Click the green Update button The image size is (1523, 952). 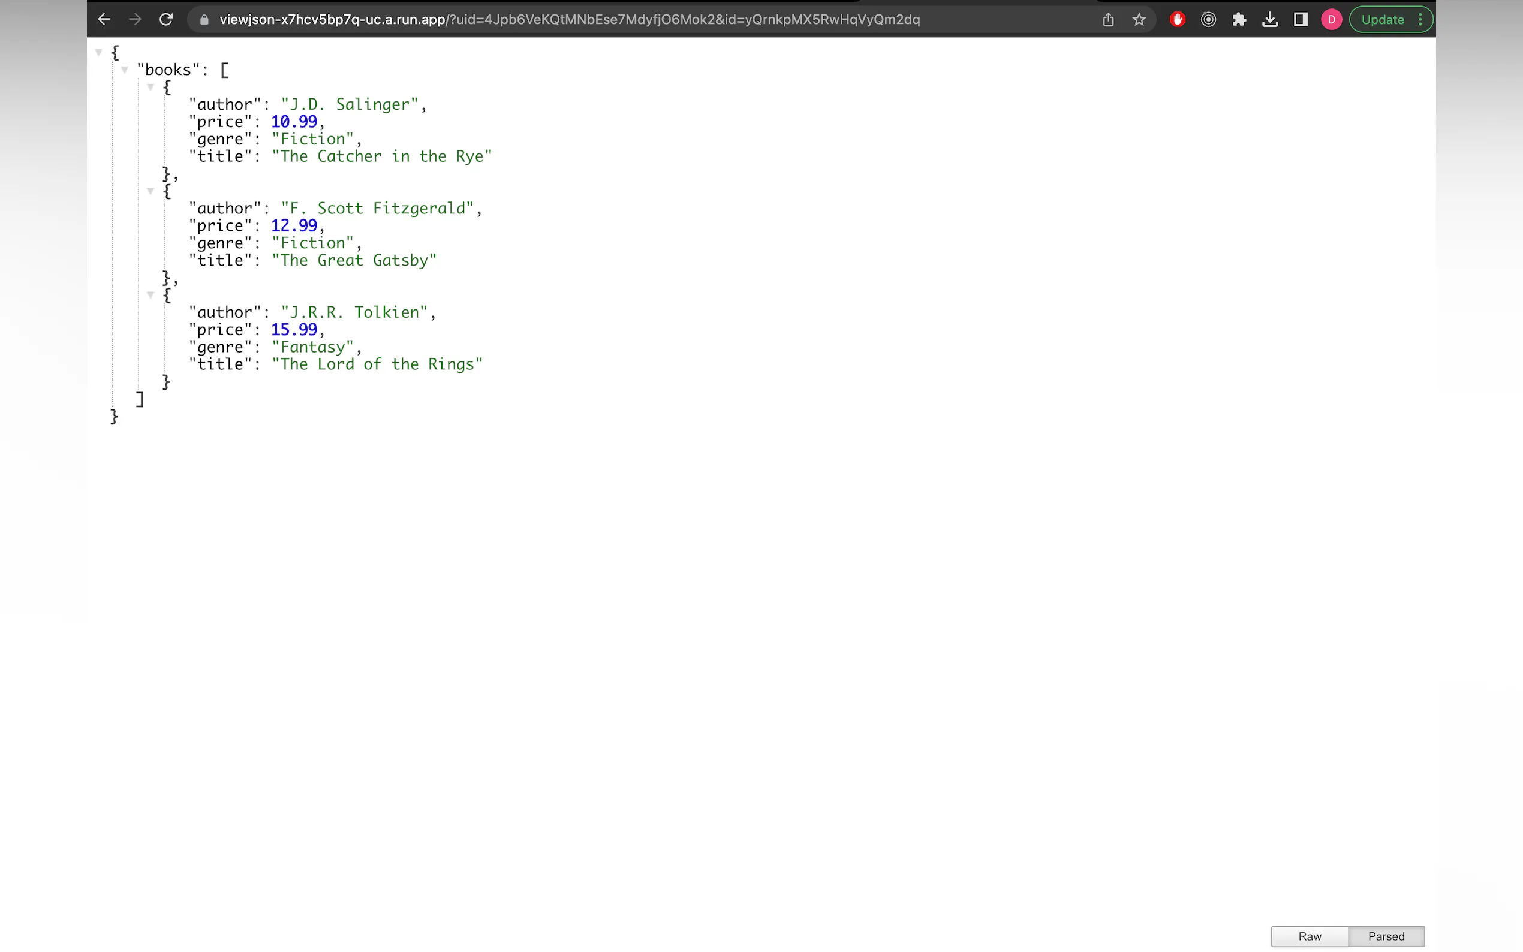click(1383, 20)
